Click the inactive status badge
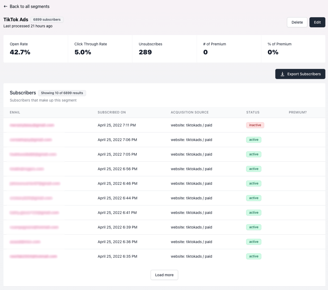 tap(255, 125)
